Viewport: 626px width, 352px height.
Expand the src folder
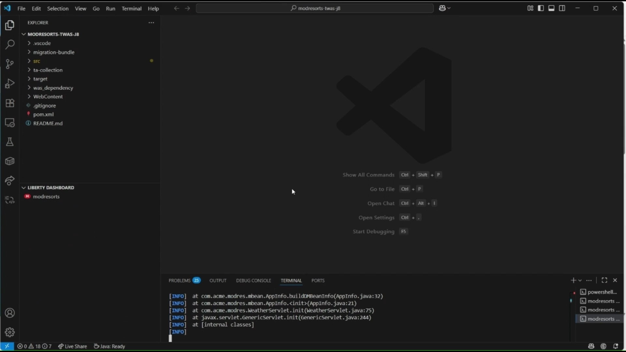(37, 61)
